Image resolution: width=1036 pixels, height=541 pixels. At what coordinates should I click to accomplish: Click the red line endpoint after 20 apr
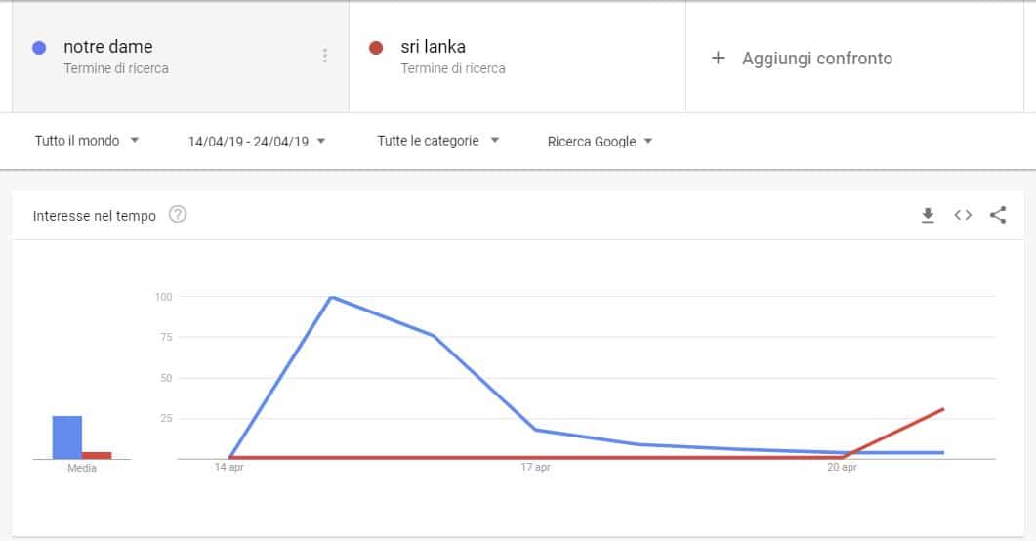[942, 409]
